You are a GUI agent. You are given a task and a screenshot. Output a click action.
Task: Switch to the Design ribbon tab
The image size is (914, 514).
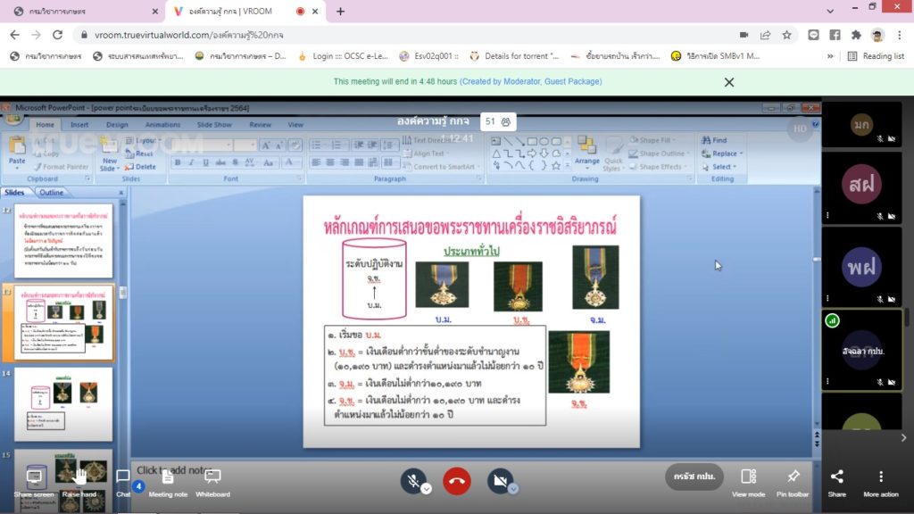[x=117, y=125]
